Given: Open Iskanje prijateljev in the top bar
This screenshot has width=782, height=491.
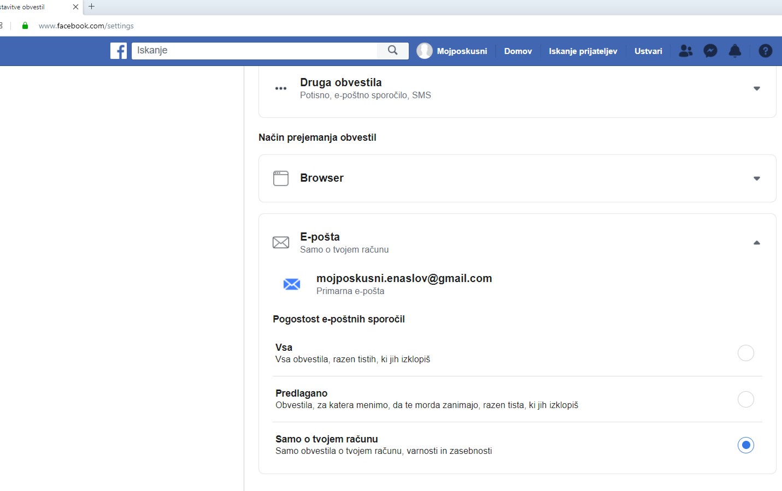Looking at the screenshot, I should pyautogui.click(x=583, y=51).
